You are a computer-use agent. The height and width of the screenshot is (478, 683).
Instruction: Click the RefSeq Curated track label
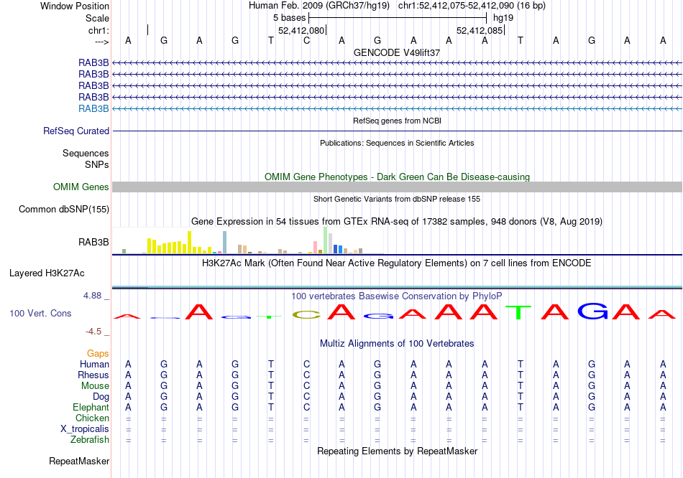pyautogui.click(x=76, y=131)
